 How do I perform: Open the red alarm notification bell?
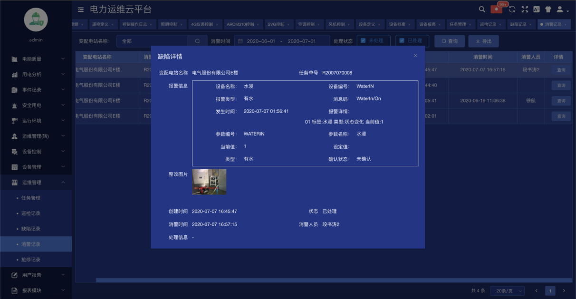[x=497, y=9]
